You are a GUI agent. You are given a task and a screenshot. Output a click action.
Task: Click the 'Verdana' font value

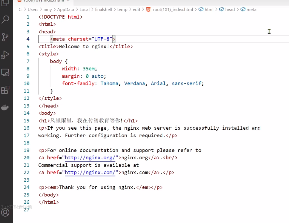pos(135,83)
